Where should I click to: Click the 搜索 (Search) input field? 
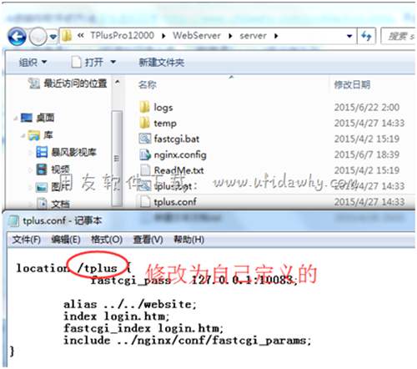(x=399, y=36)
